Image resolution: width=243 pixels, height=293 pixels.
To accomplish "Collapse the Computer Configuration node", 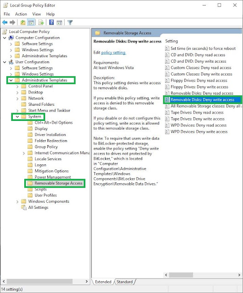I will [x=5, y=38].
